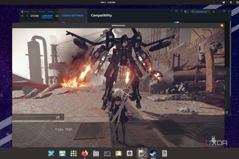The height and width of the screenshot is (159, 239).
Task: Click the NieR:Automata window title
Action: point(118,25)
